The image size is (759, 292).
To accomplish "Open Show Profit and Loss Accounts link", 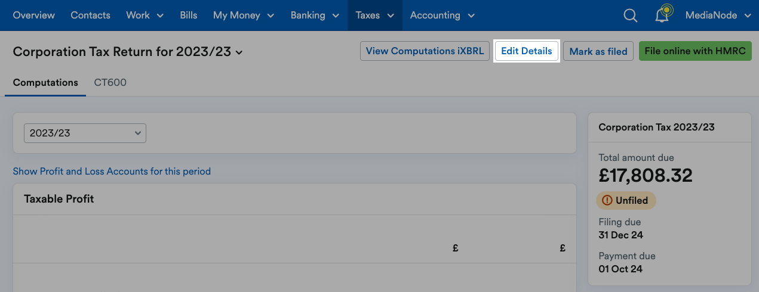I will [112, 171].
